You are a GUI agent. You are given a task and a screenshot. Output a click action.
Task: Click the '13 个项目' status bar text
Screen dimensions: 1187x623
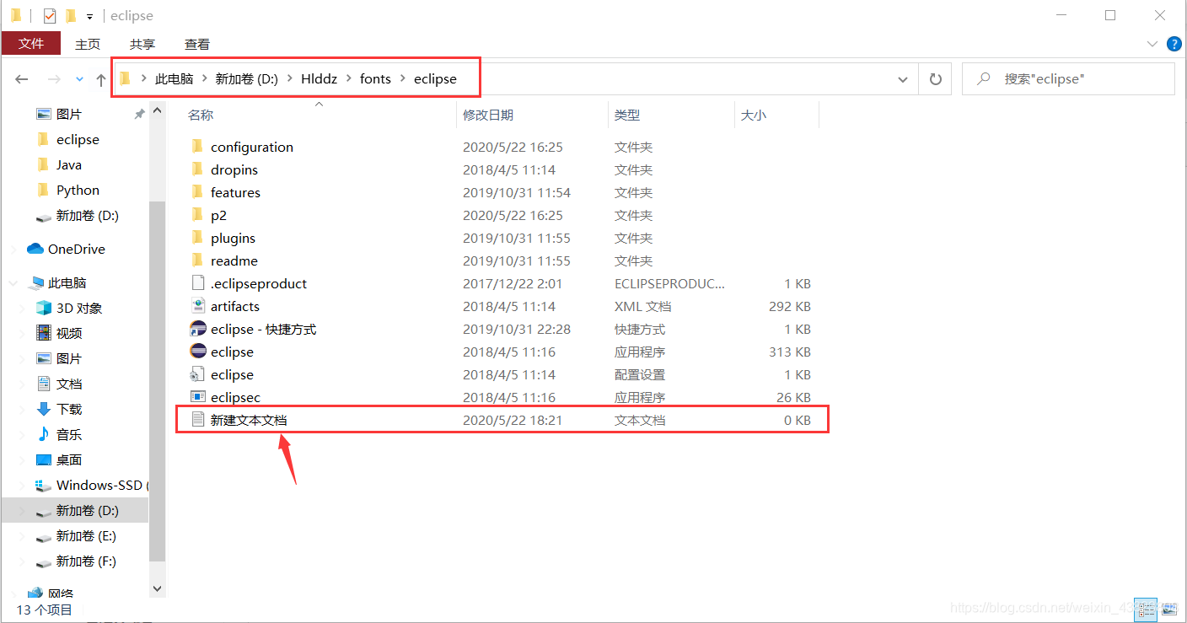click(45, 610)
